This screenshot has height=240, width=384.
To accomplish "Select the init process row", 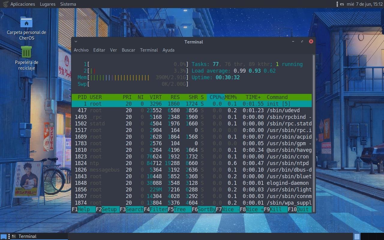I will coord(150,103).
